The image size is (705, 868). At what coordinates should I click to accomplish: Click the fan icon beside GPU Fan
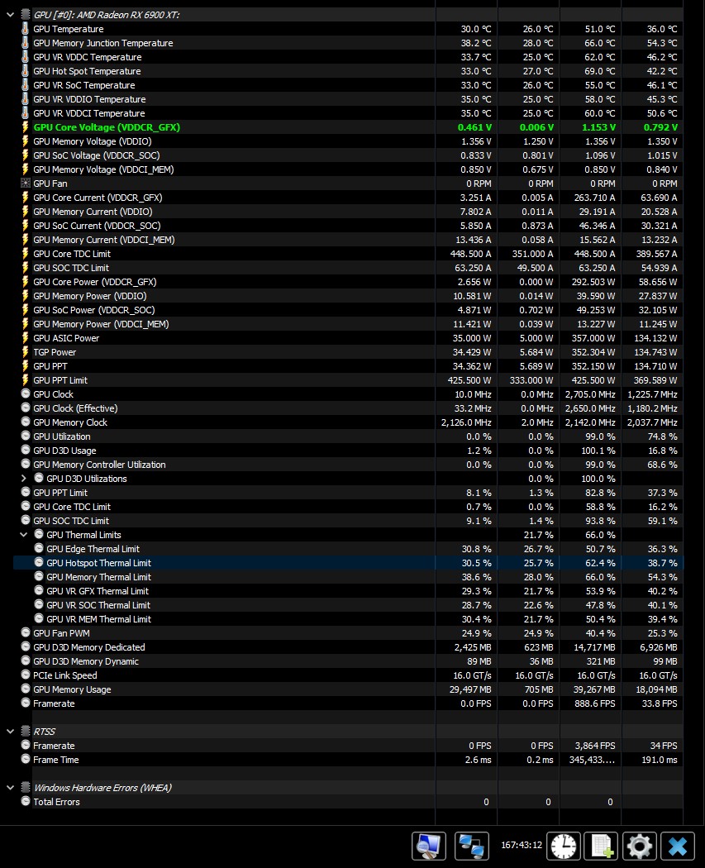click(x=25, y=184)
